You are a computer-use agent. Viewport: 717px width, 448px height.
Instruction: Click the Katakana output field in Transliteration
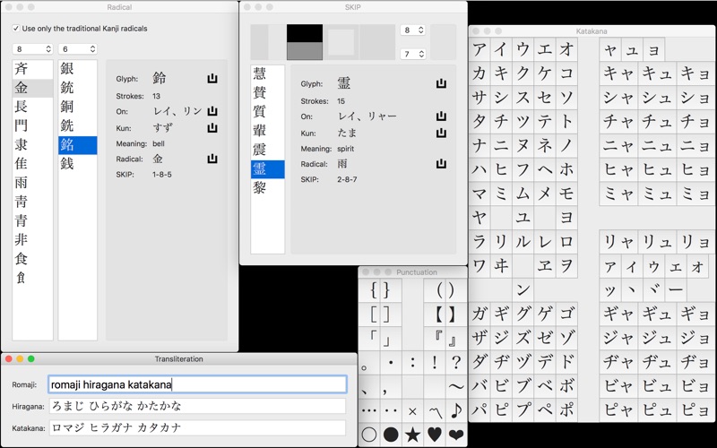click(x=197, y=428)
